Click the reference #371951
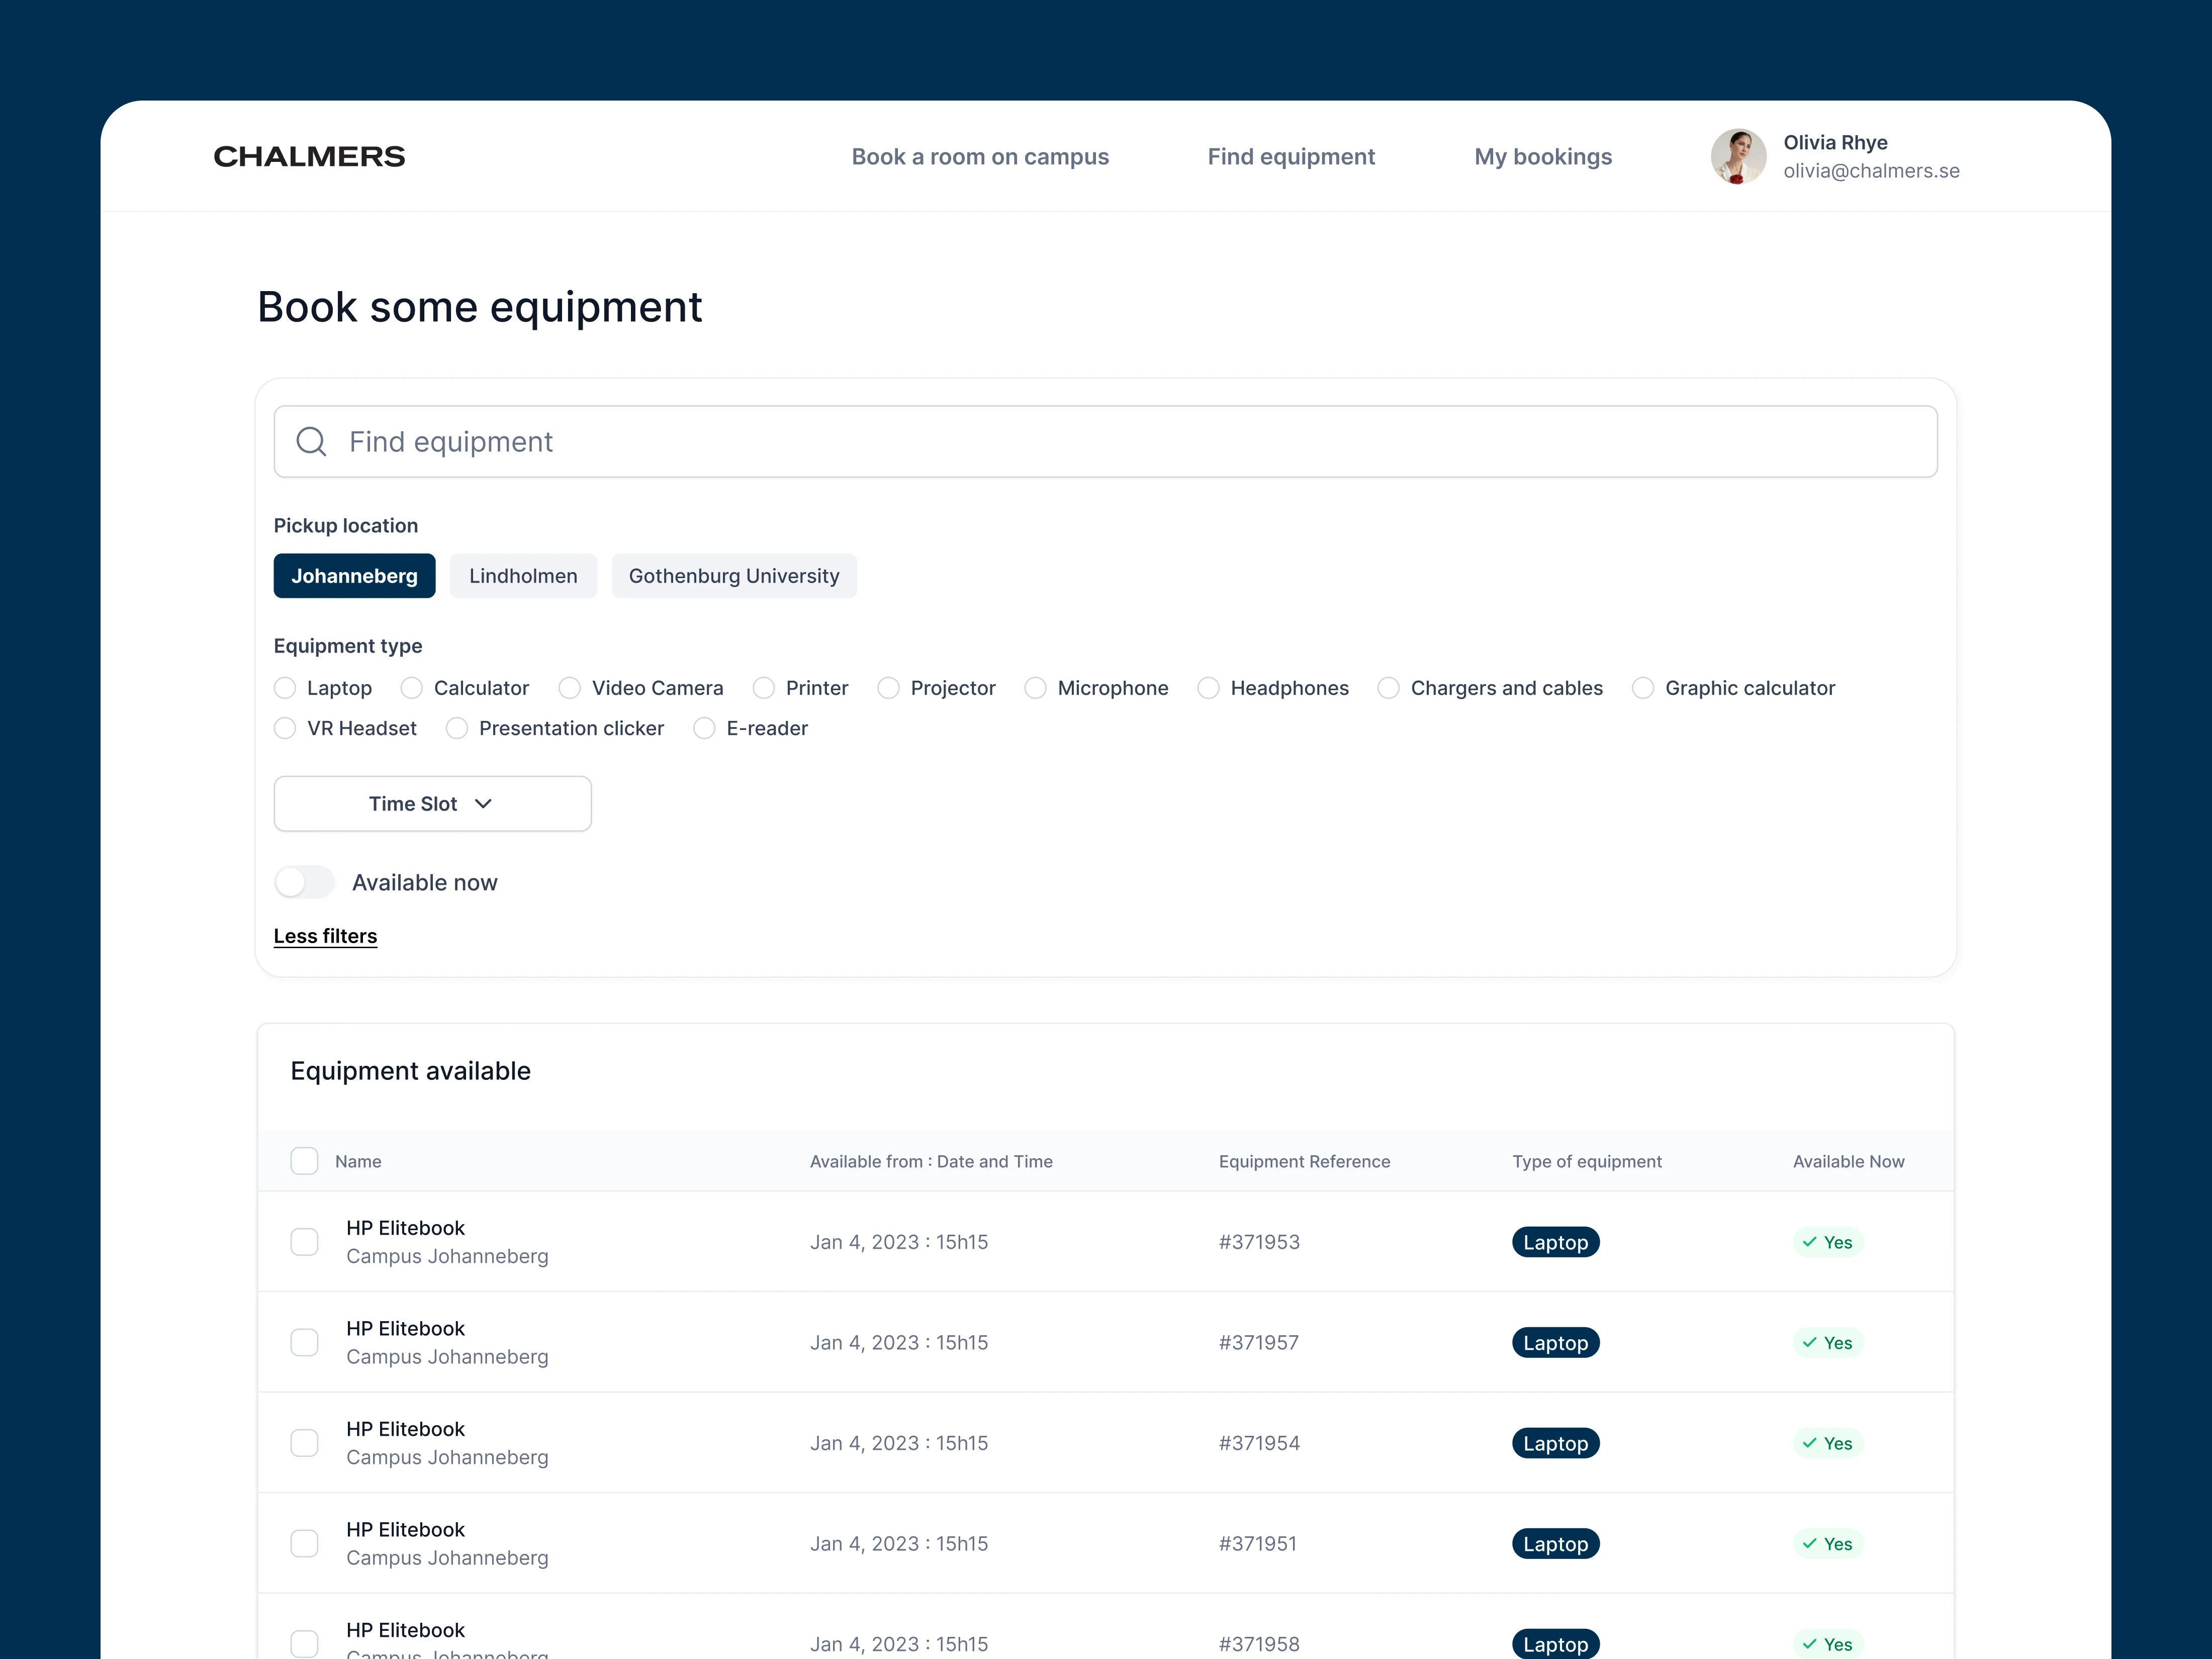Screen dimensions: 2212x1659 coord(1257,1543)
